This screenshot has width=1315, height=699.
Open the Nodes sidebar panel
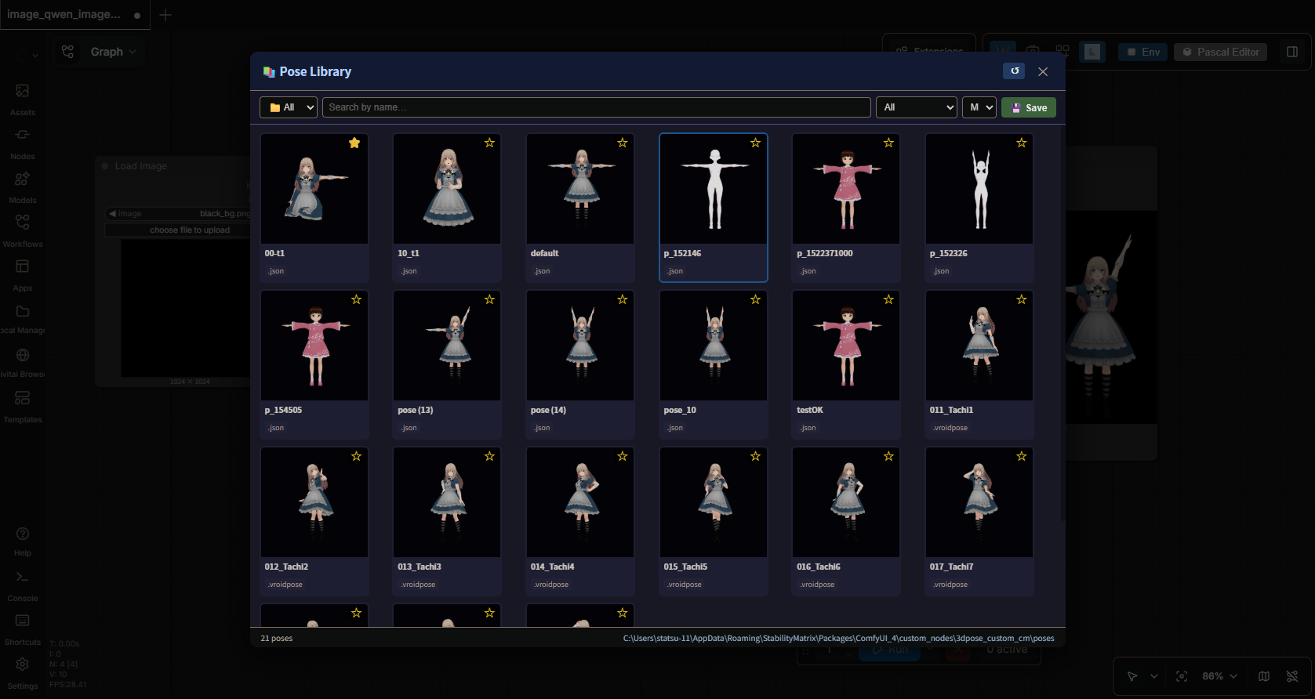tap(23, 143)
